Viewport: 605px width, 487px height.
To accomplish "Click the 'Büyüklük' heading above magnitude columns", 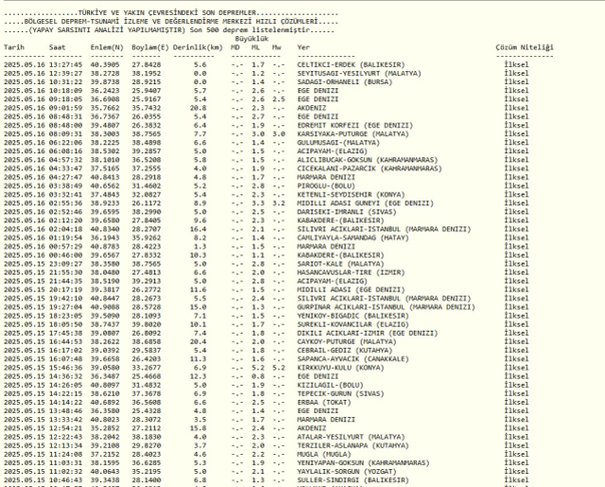I will tap(251, 39).
